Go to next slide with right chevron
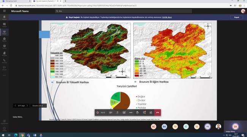 click(27, 105)
